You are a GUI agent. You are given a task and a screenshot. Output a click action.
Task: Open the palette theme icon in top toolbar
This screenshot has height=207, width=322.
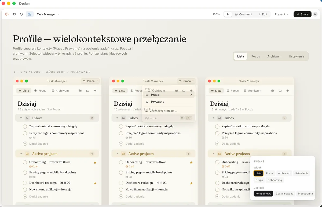(x=7, y=14)
